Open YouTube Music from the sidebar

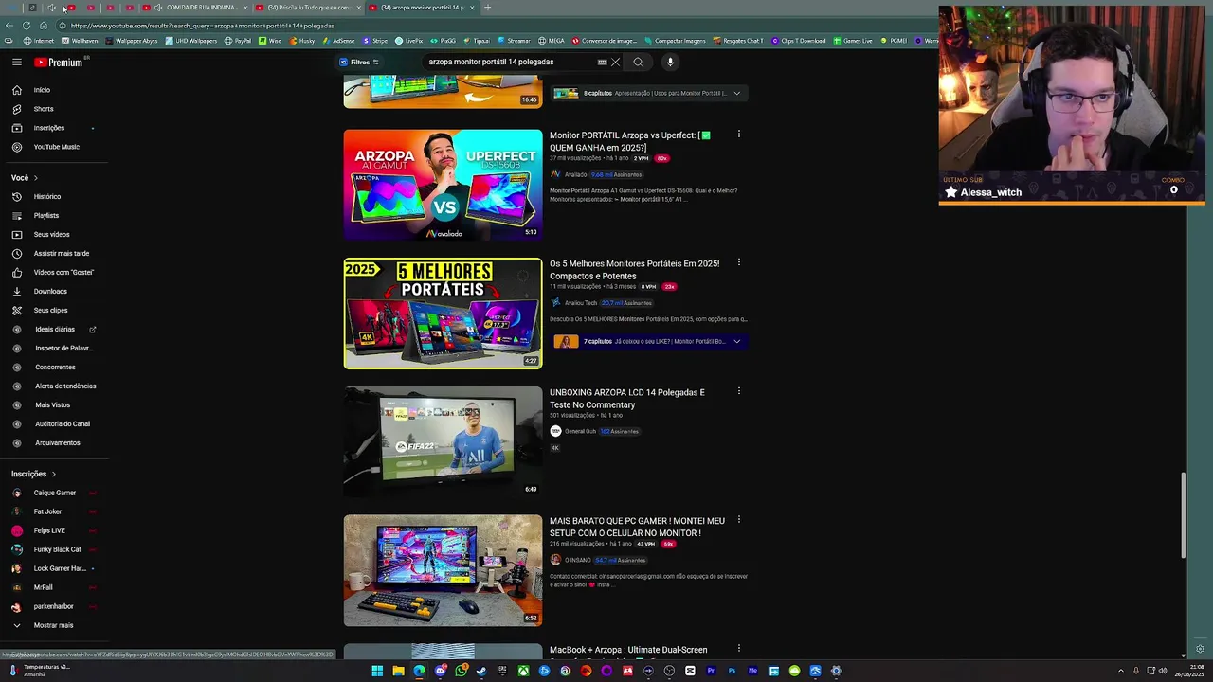[x=56, y=147]
